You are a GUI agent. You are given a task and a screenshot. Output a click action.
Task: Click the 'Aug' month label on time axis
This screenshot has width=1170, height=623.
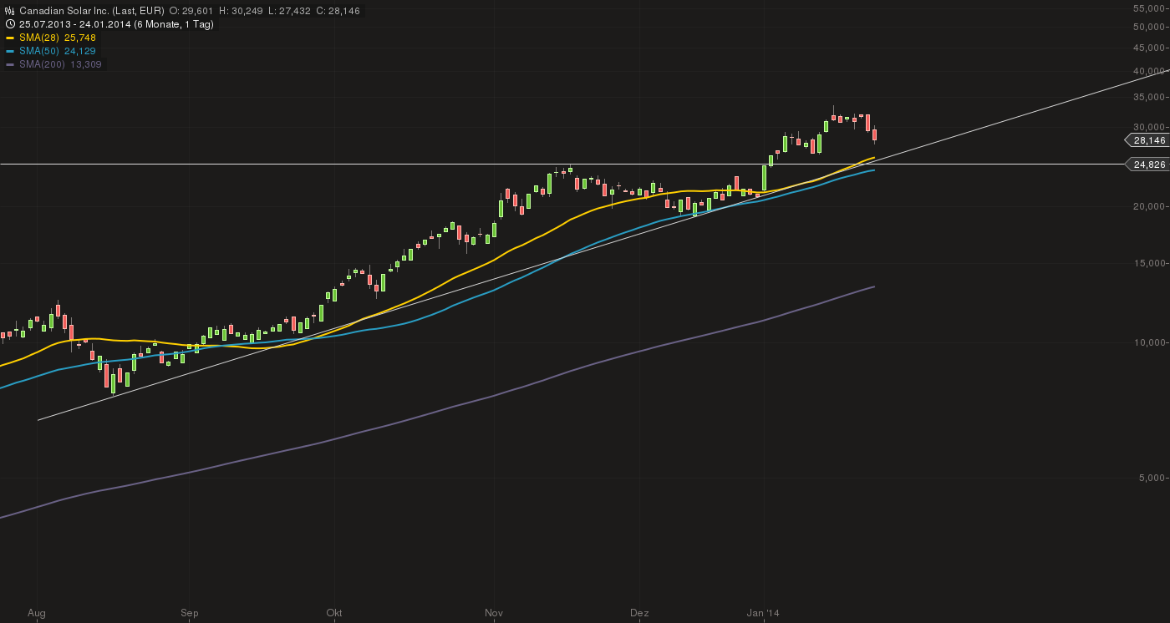[x=37, y=613]
